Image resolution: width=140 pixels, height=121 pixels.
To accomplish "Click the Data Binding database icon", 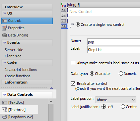I will point(5,35).
